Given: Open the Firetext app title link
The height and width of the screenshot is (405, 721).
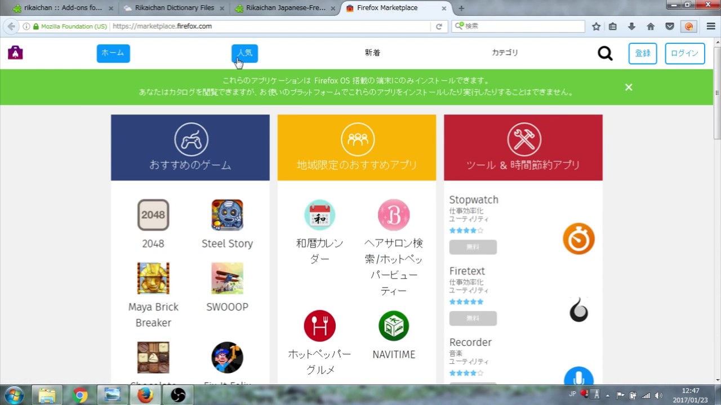Looking at the screenshot, I should [467, 271].
